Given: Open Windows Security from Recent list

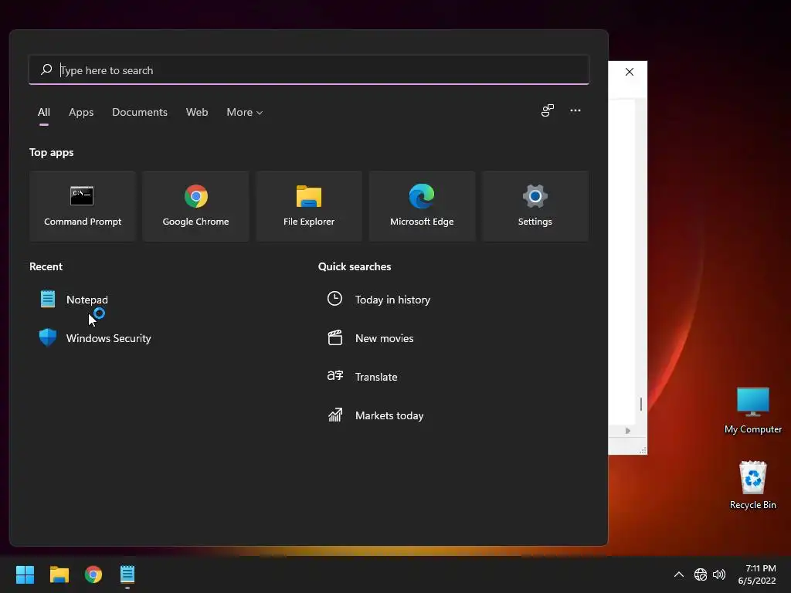Looking at the screenshot, I should tap(95, 338).
